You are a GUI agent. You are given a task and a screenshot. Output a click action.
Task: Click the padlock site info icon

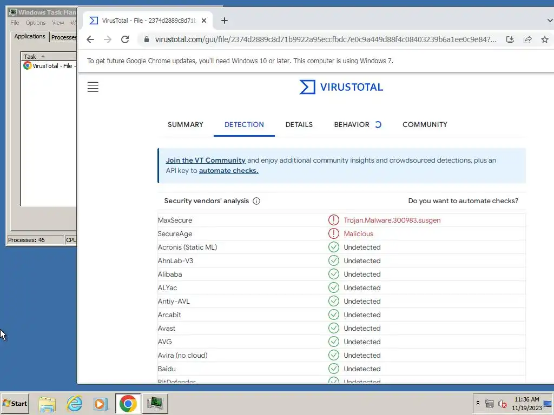click(146, 39)
